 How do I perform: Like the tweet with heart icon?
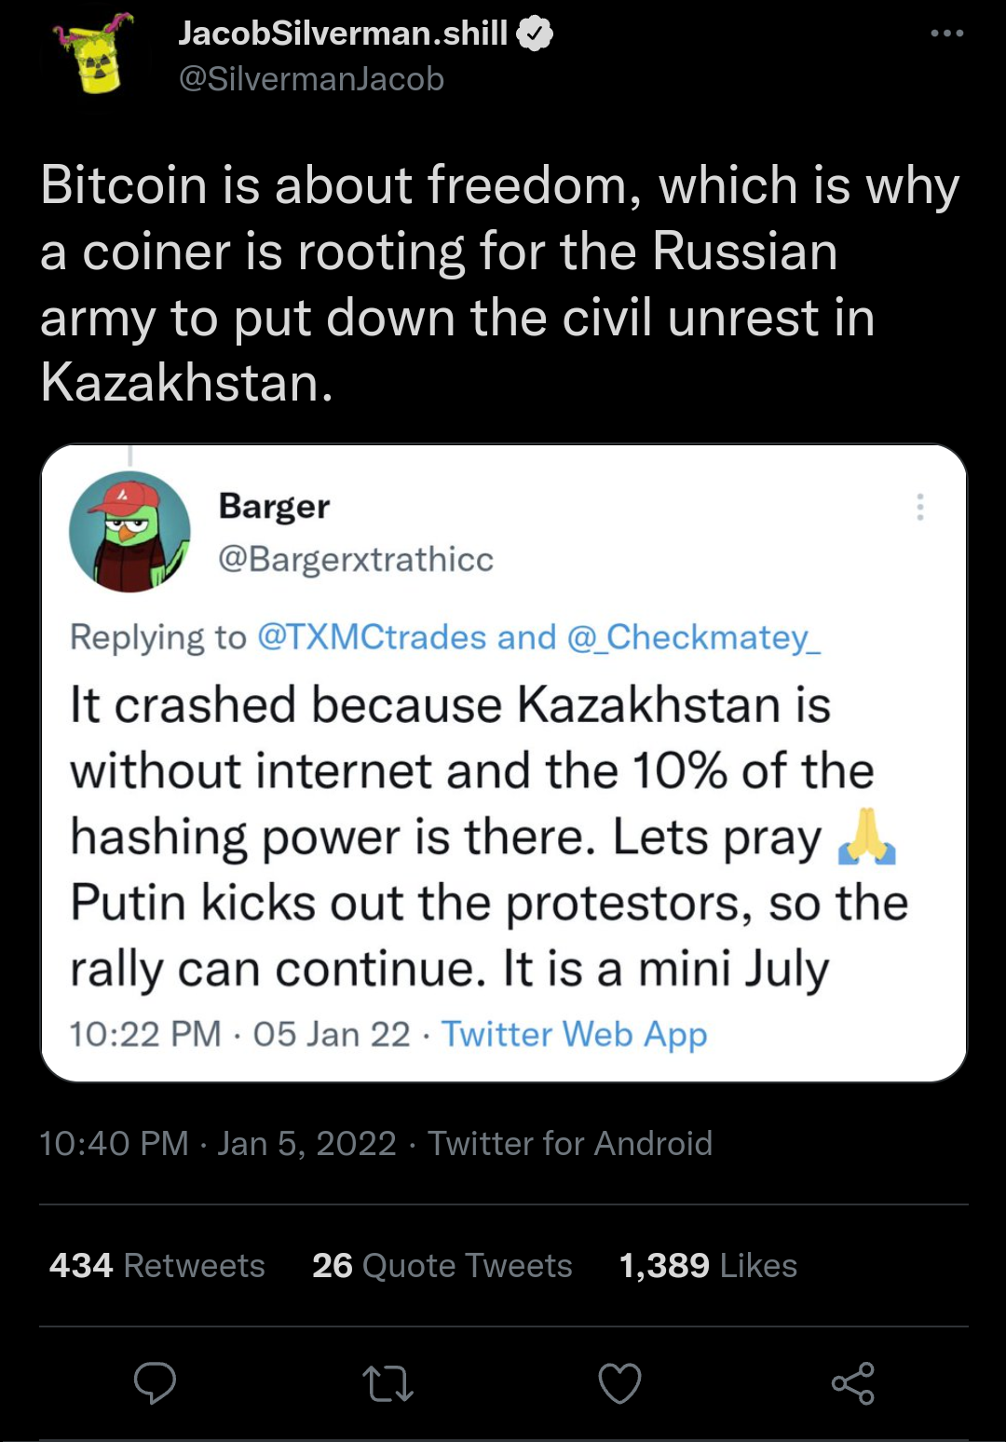[619, 1383]
